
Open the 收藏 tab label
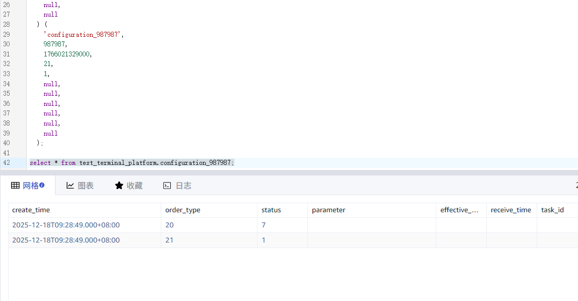135,186
